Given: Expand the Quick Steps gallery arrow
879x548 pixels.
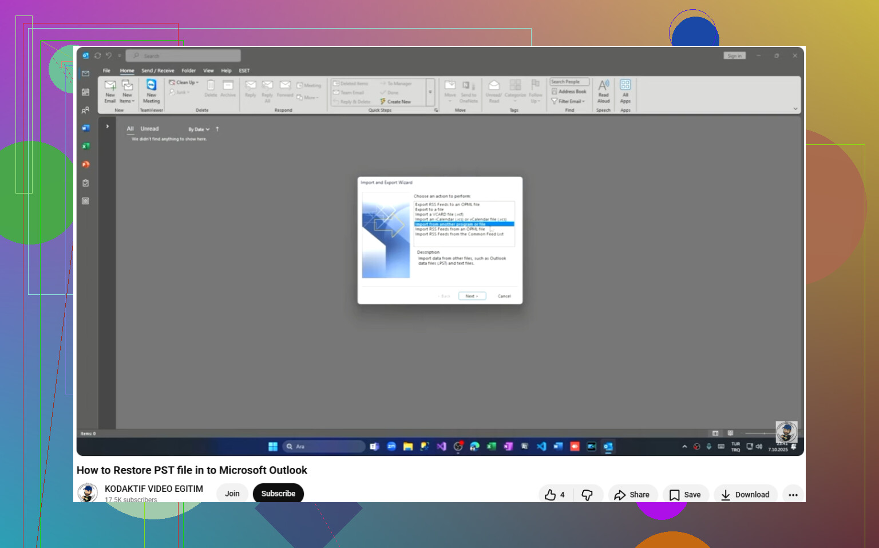Looking at the screenshot, I should (430, 92).
